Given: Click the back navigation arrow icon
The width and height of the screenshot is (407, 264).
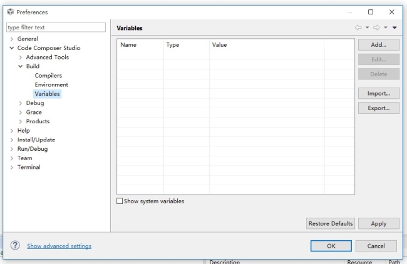Looking at the screenshot, I should point(358,28).
